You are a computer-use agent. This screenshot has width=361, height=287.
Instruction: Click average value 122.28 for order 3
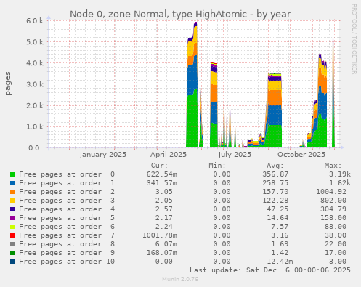coord(275,201)
